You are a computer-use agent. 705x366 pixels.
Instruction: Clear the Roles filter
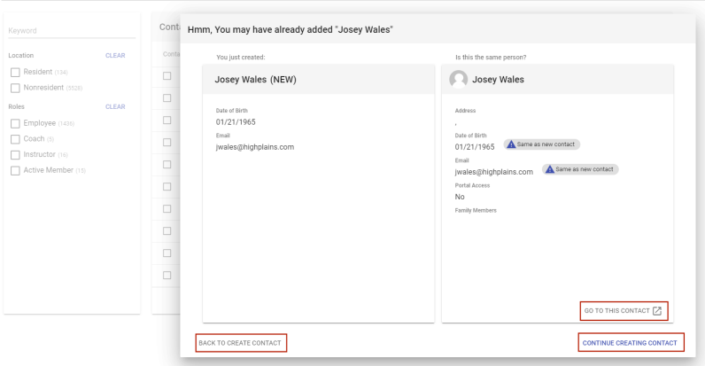115,106
